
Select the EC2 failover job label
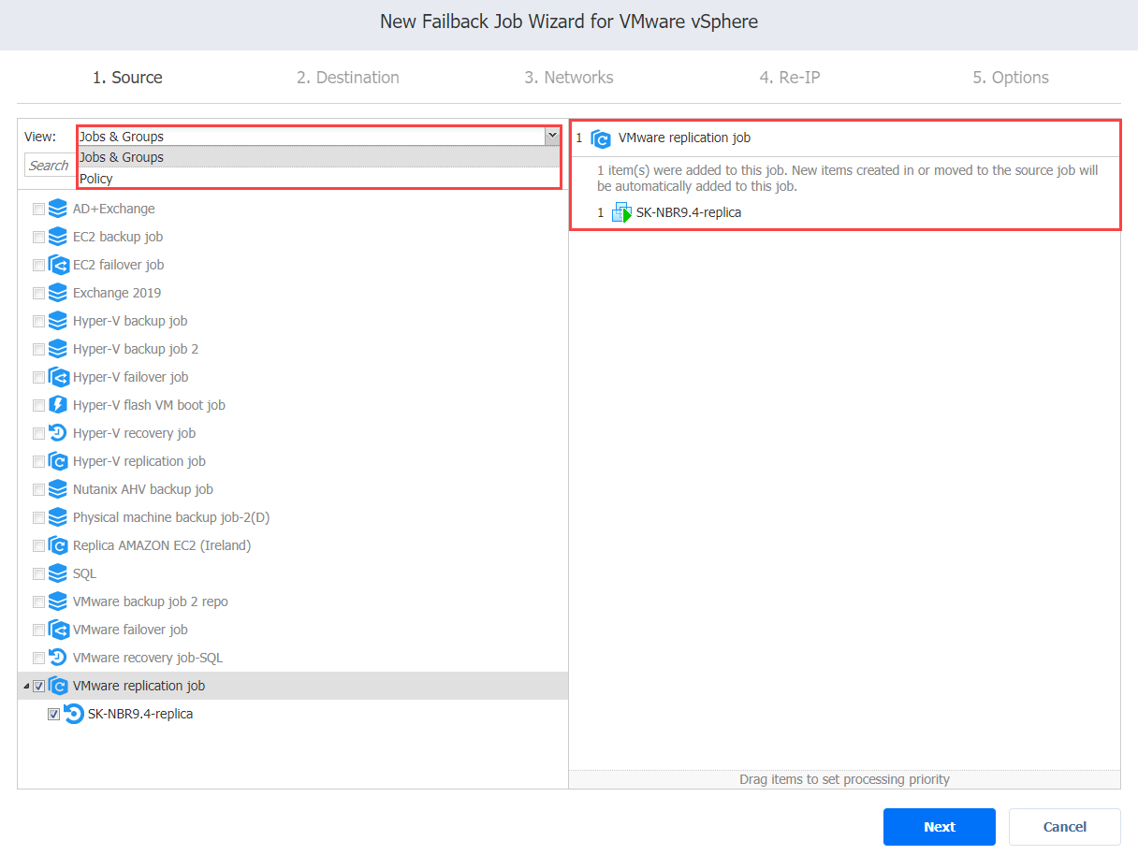click(119, 265)
